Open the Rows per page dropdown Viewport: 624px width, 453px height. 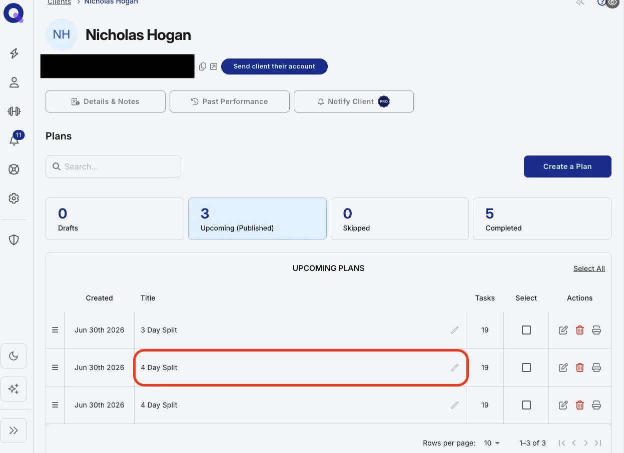[x=492, y=443]
